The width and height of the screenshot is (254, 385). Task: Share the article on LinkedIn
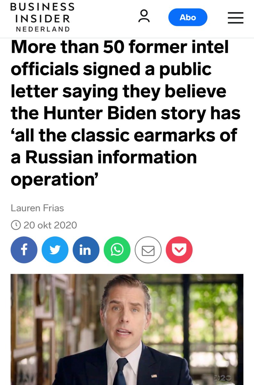pos(86,250)
